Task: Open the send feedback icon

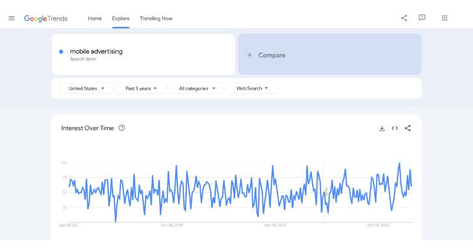Action: pos(422,18)
